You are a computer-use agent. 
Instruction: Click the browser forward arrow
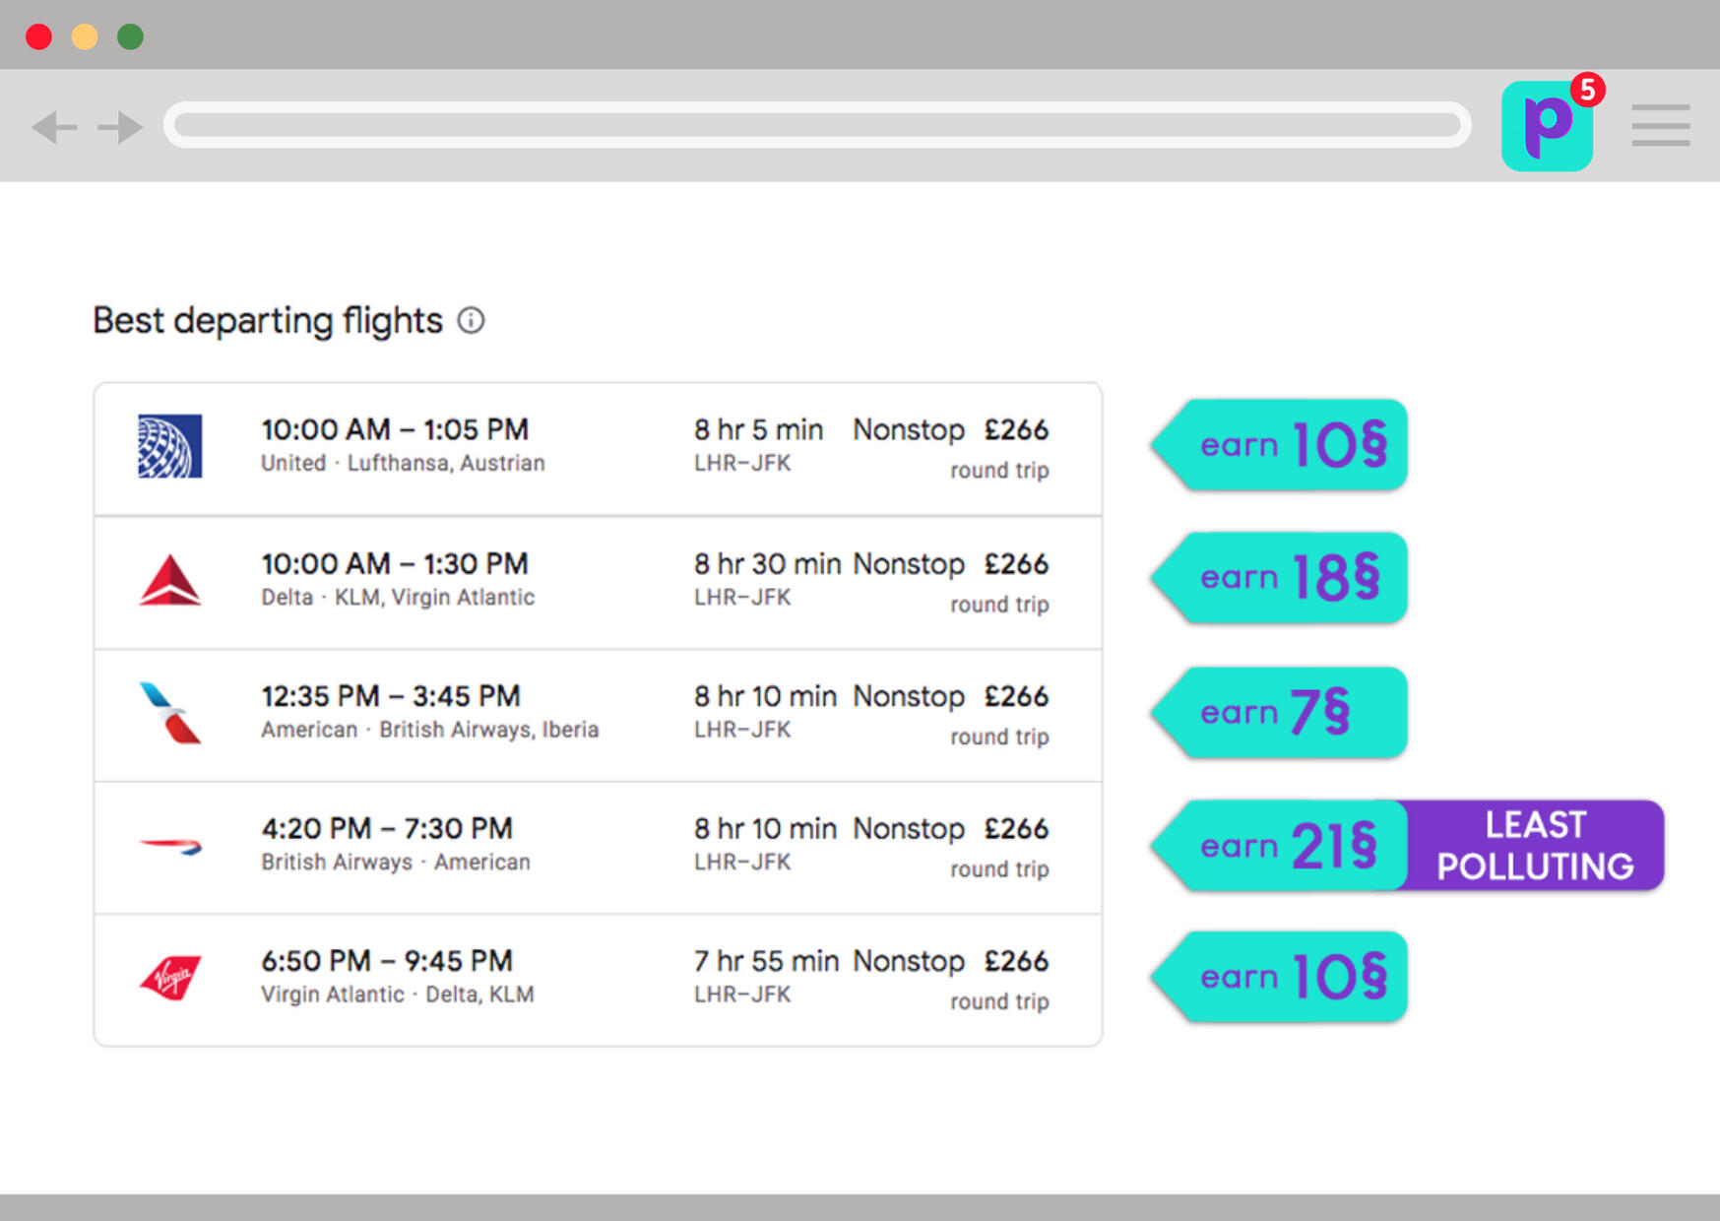point(120,127)
